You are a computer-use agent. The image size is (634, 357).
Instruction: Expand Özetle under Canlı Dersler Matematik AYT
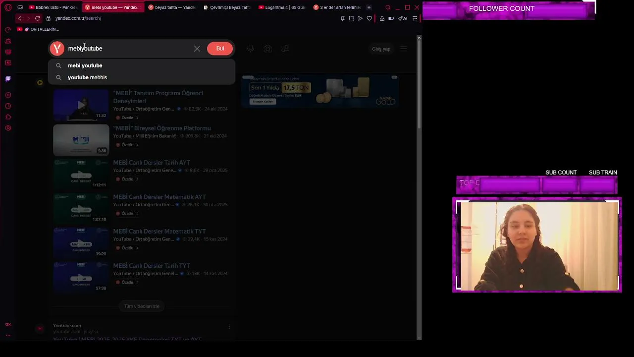click(x=127, y=214)
